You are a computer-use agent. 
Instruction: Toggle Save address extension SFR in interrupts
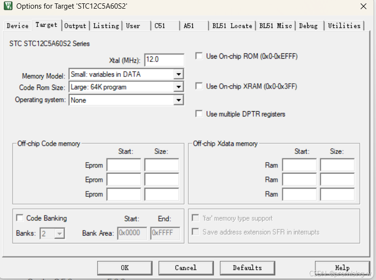click(195, 232)
